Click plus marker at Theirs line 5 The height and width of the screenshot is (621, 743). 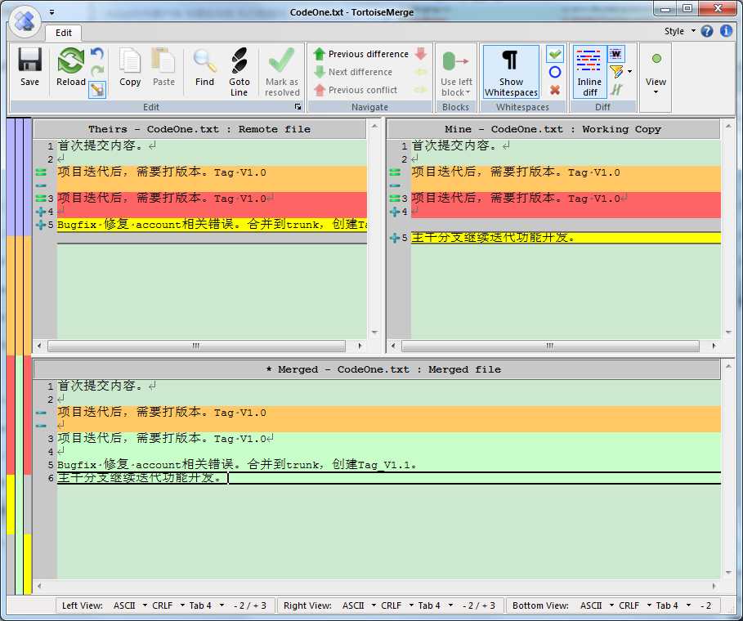[41, 225]
